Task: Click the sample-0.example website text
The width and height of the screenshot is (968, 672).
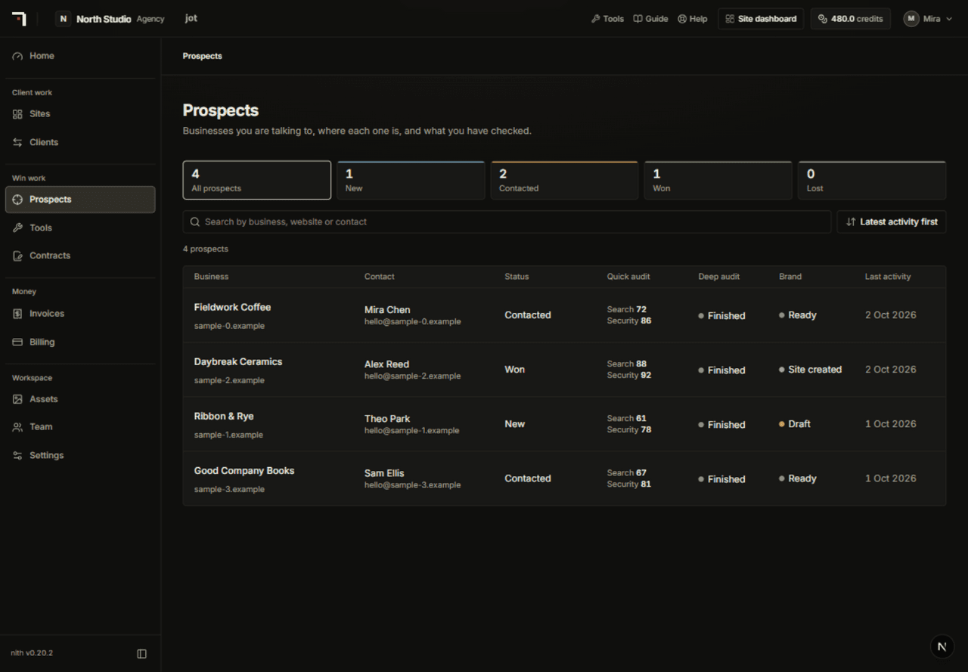Action: click(229, 327)
